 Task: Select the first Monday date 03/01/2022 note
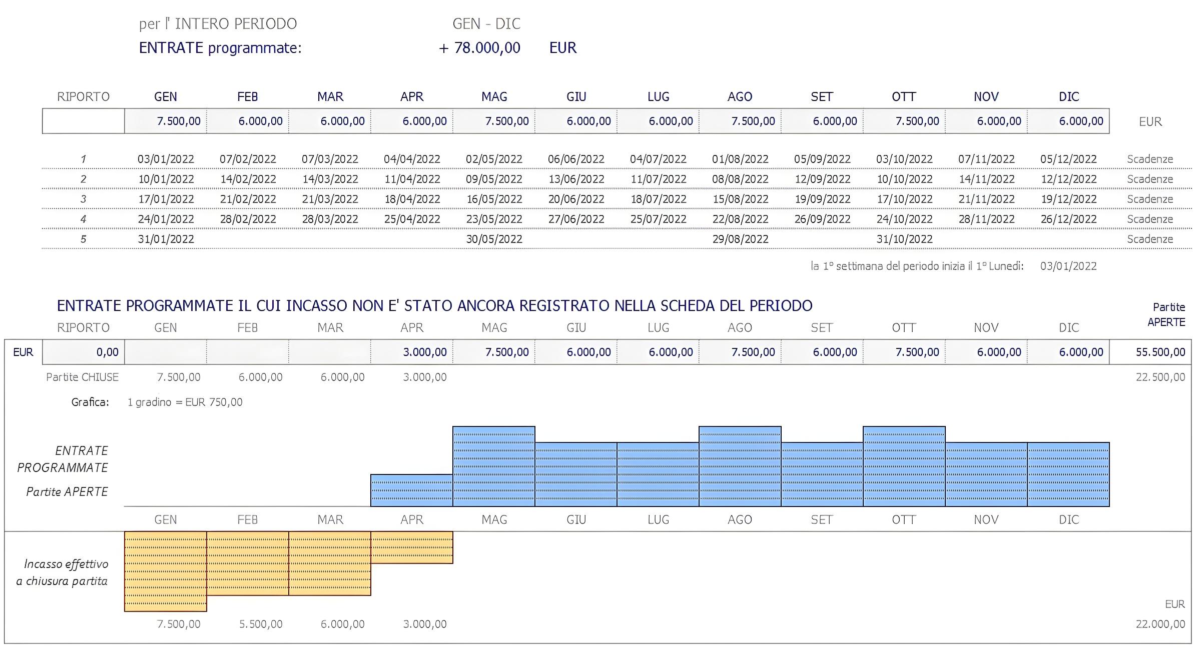[1068, 266]
